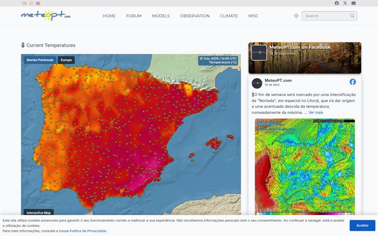The height and width of the screenshot is (236, 378).
Task: Open the Facebook icon in top bar
Action: 337,3
